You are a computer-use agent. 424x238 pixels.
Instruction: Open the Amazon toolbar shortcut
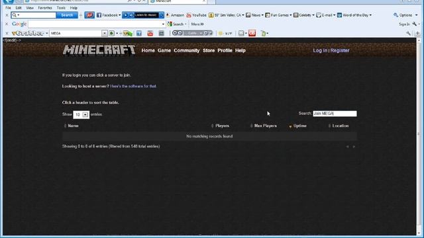click(175, 15)
